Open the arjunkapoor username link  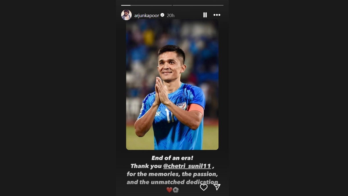[x=147, y=15]
